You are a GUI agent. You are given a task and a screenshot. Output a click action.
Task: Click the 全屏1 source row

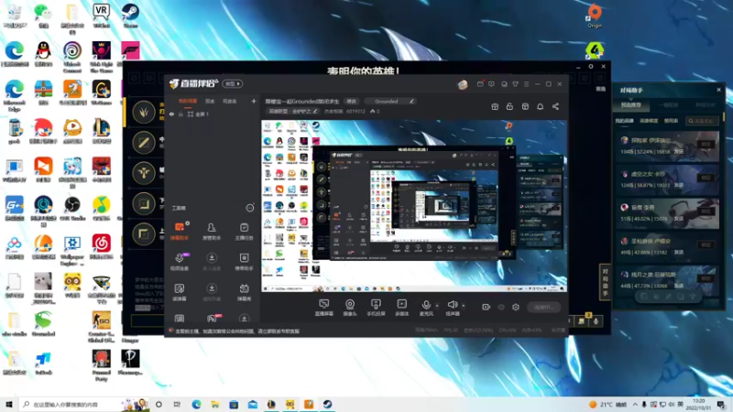click(213, 114)
